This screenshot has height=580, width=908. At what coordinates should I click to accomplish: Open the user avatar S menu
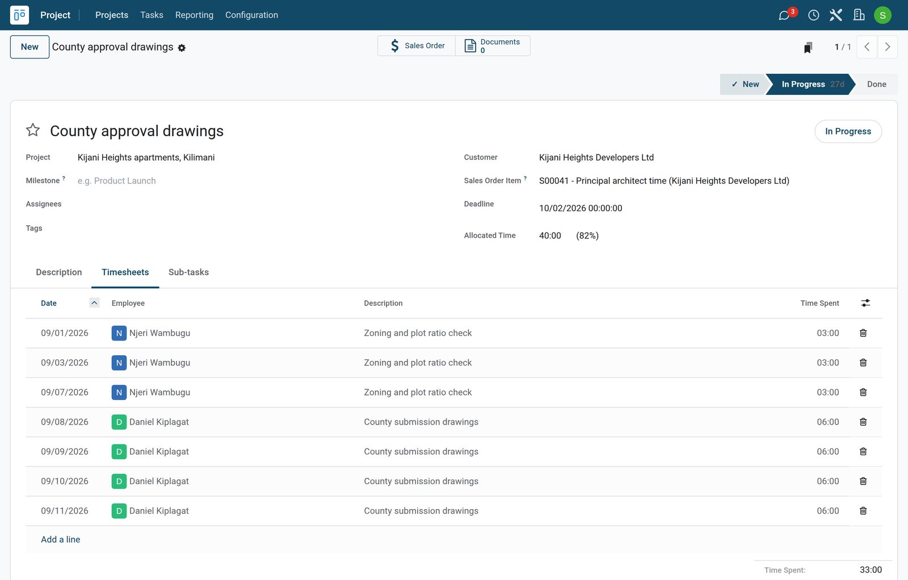pyautogui.click(x=882, y=15)
